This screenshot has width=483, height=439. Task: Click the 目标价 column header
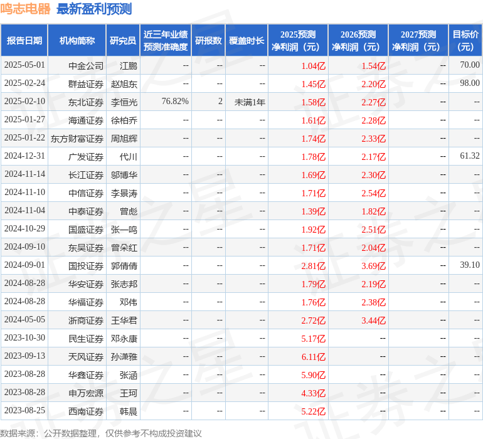pyautogui.click(x=465, y=40)
